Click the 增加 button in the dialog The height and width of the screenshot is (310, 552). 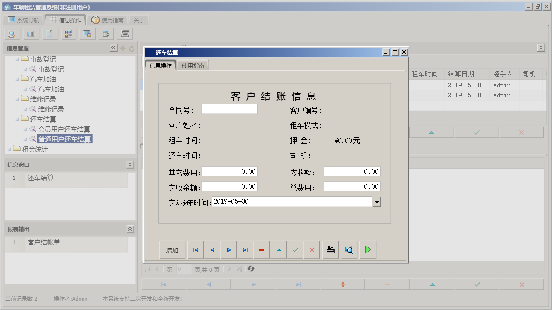[172, 249]
